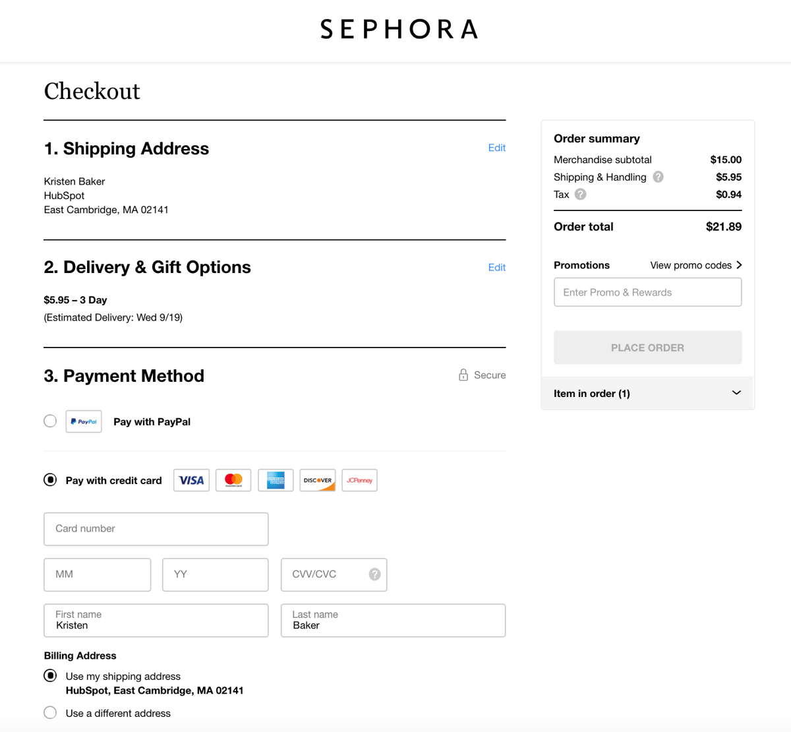Click the JCPenney card icon

point(359,480)
